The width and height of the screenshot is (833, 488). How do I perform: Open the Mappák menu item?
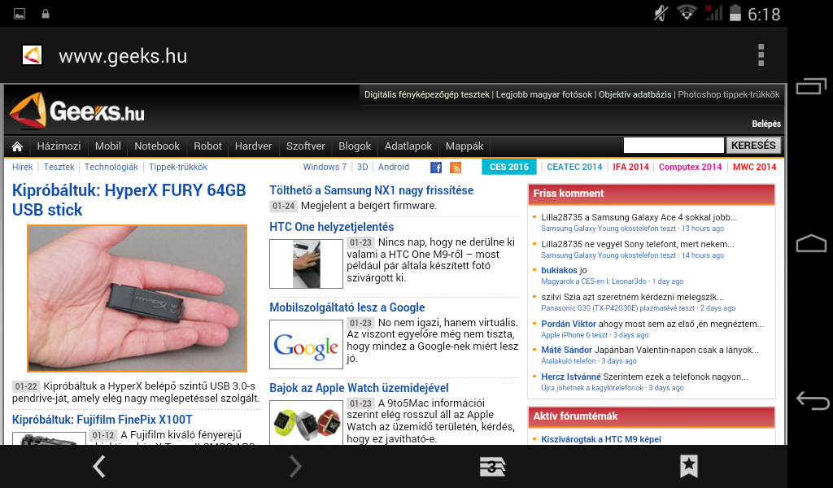(x=464, y=146)
